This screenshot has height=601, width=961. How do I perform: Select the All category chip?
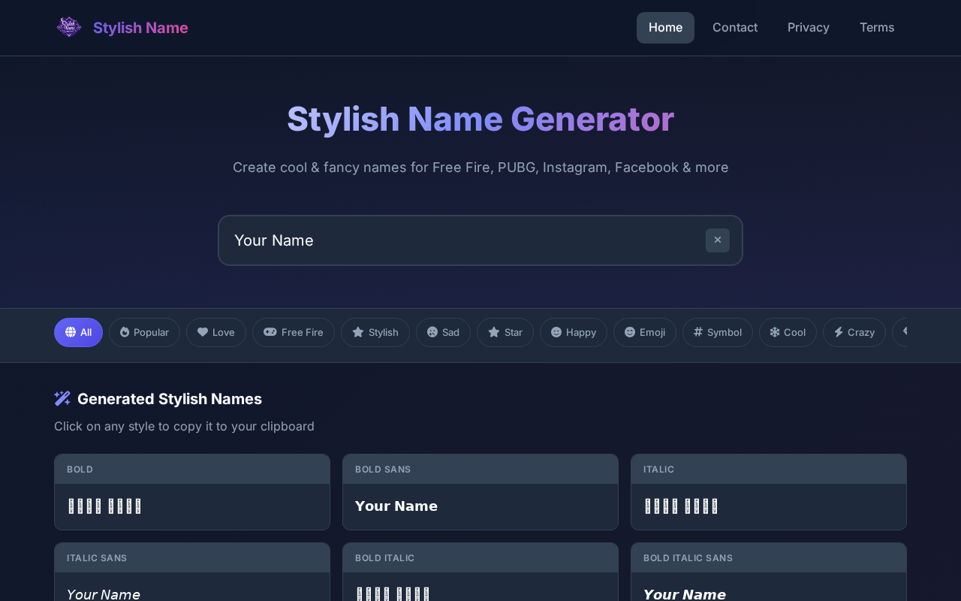(78, 332)
